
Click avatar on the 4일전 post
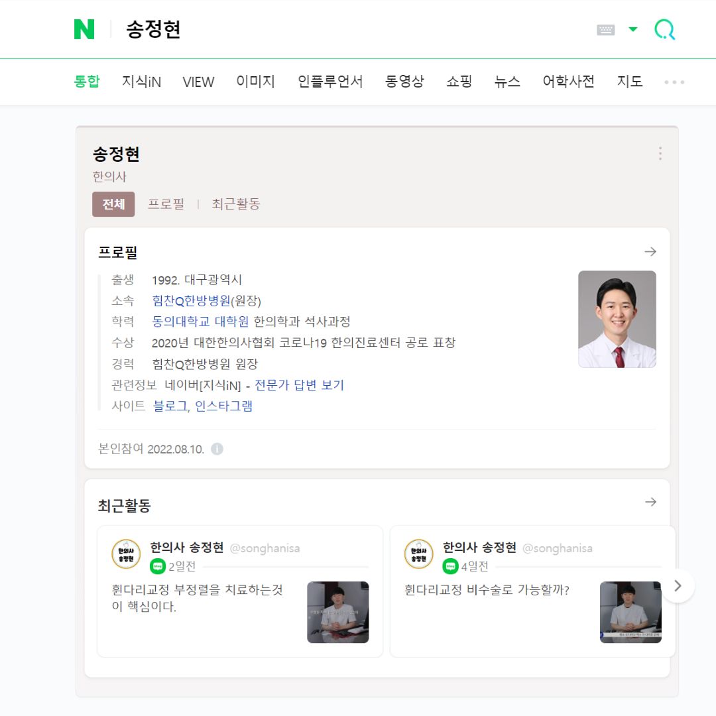click(419, 554)
